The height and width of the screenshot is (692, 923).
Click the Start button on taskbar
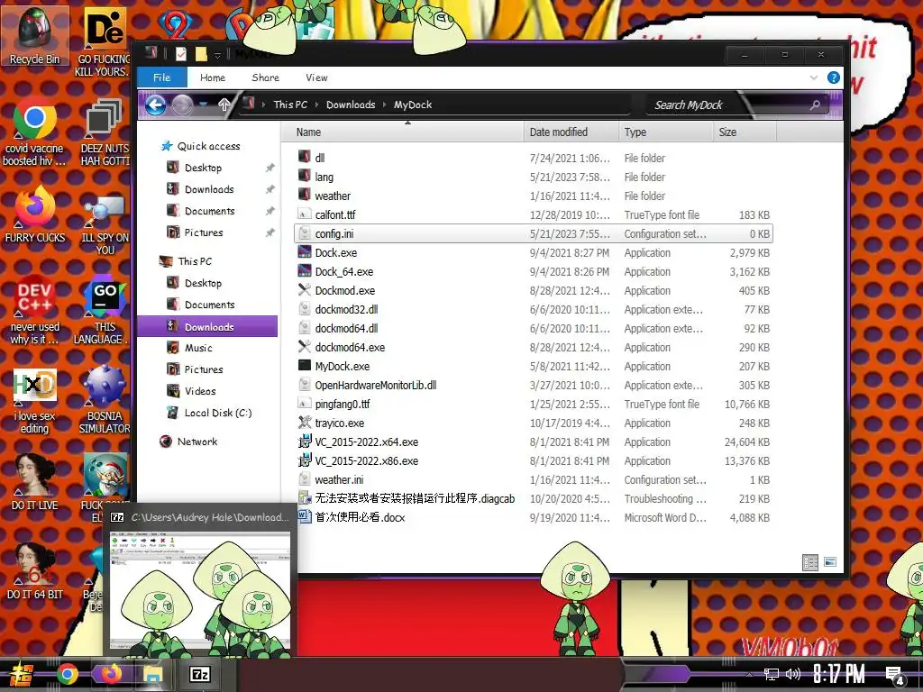click(x=22, y=674)
